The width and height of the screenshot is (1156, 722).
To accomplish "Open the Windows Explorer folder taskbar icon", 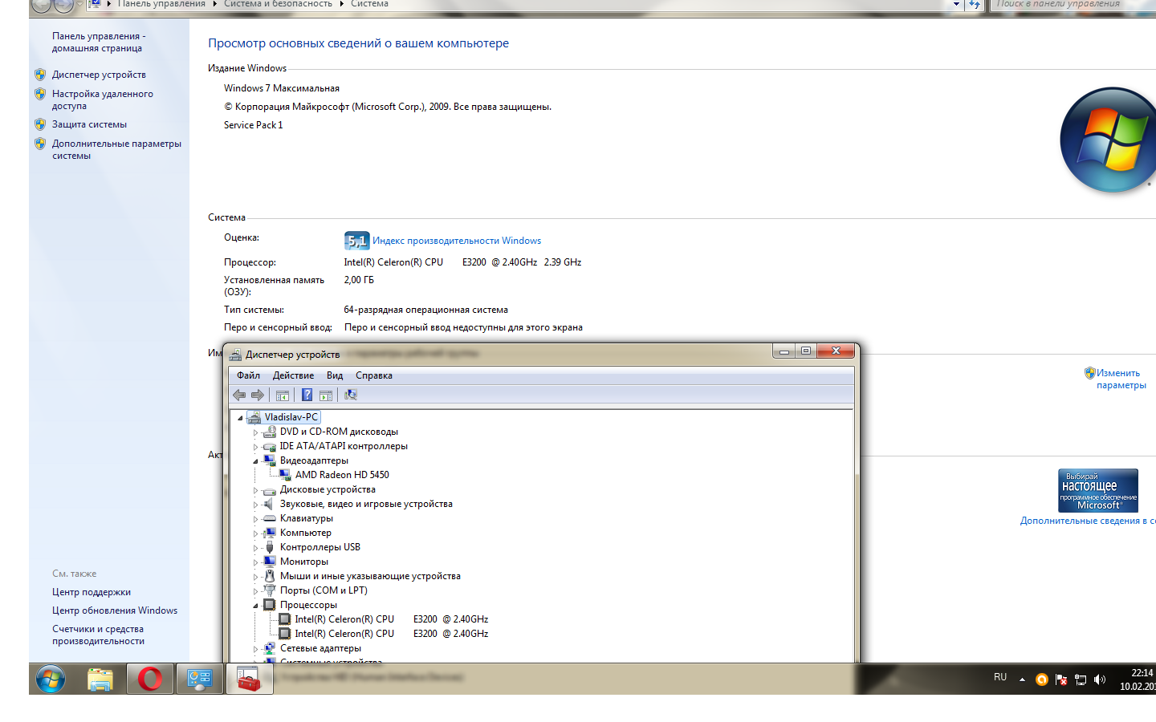I will click(100, 679).
